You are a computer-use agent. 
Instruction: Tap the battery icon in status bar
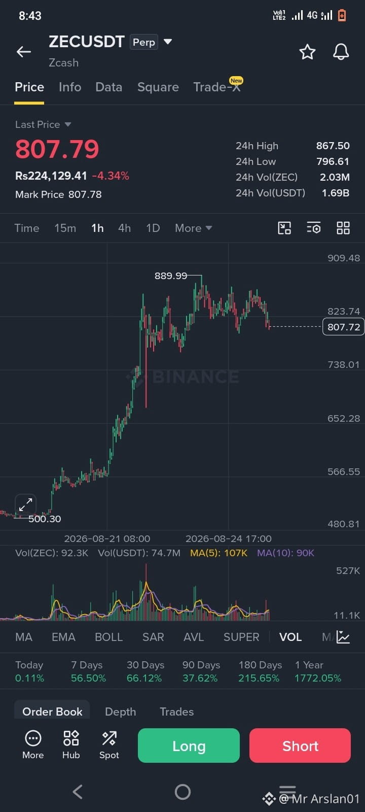[x=342, y=15]
